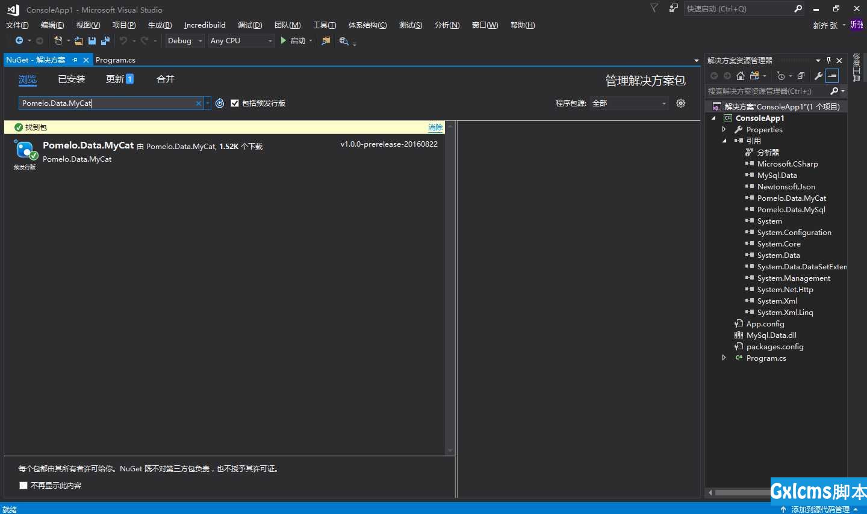Viewport: 867px width, 514px height.
Task: Clear the NuGet search box text
Action: pyautogui.click(x=198, y=103)
